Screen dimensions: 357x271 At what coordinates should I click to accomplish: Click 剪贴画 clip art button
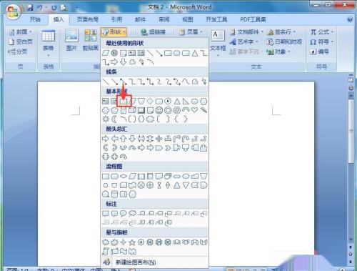90,40
